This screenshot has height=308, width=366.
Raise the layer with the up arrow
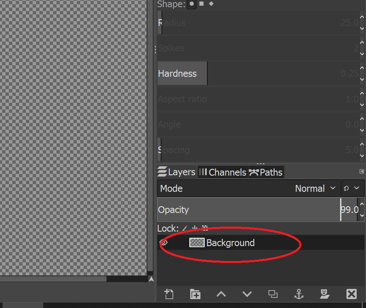(221, 294)
